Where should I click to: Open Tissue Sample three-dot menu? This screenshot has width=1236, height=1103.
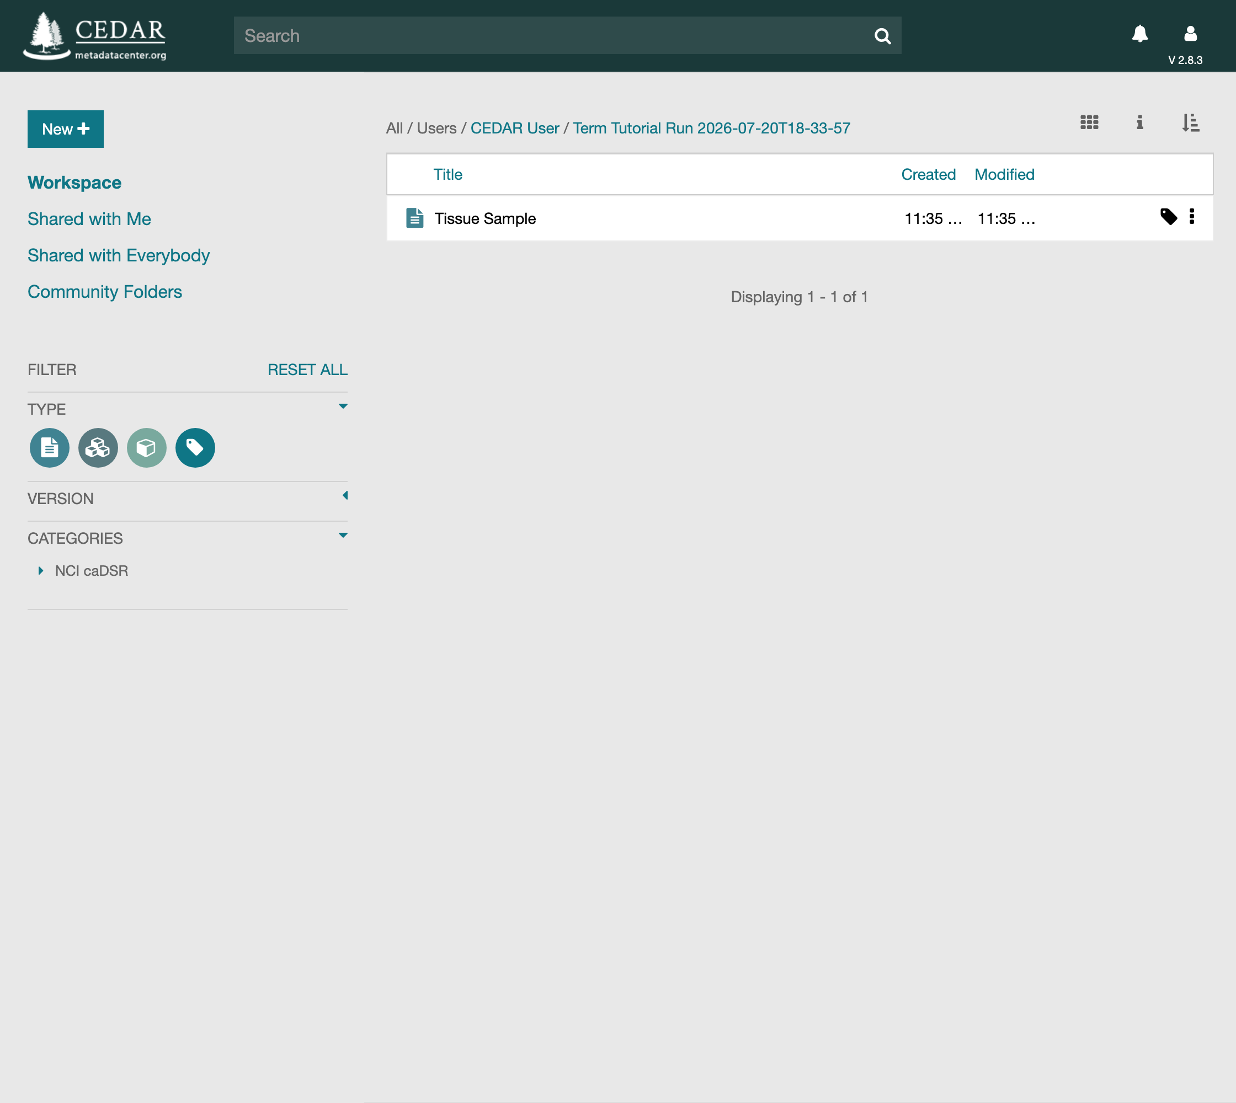(1191, 217)
